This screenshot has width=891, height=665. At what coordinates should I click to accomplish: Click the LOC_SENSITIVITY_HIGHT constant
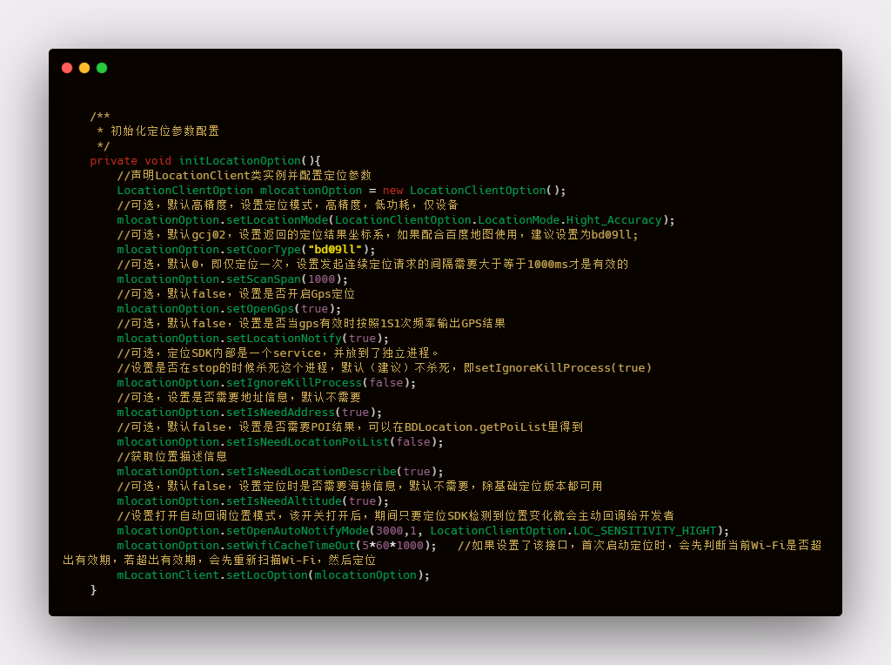coord(645,530)
